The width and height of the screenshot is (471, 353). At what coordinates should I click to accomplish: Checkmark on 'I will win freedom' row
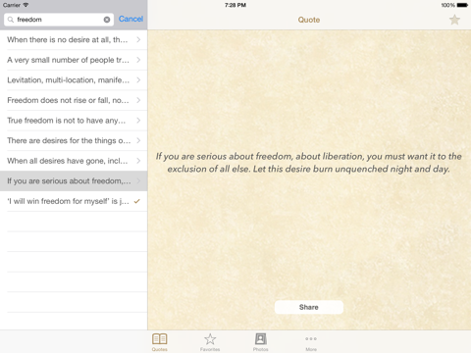[x=137, y=201]
